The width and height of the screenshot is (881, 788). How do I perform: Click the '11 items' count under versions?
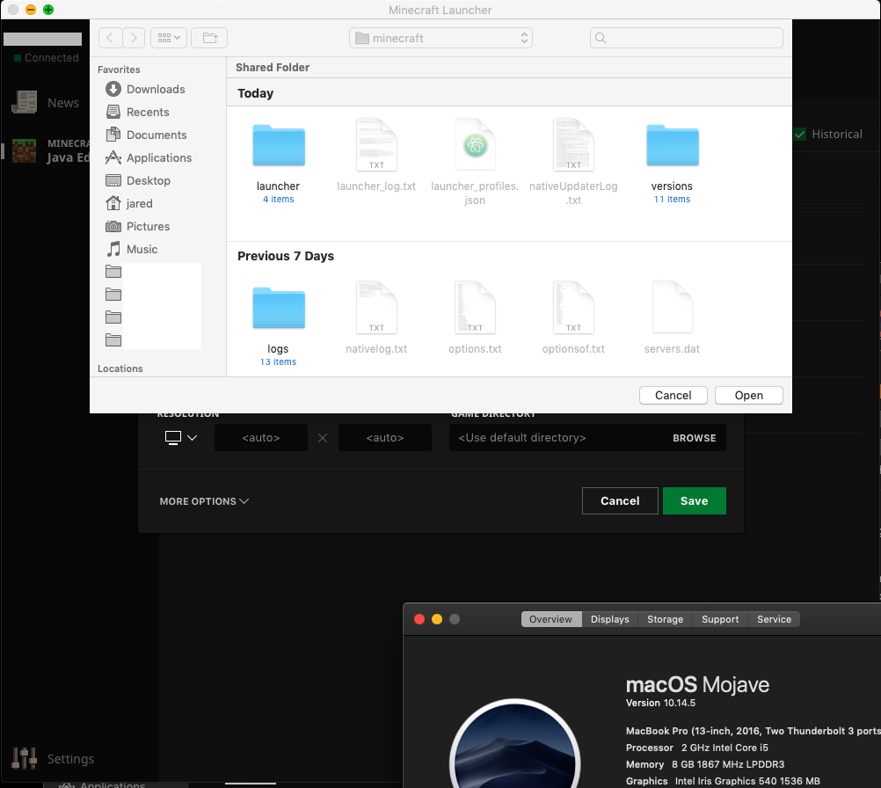[672, 200]
